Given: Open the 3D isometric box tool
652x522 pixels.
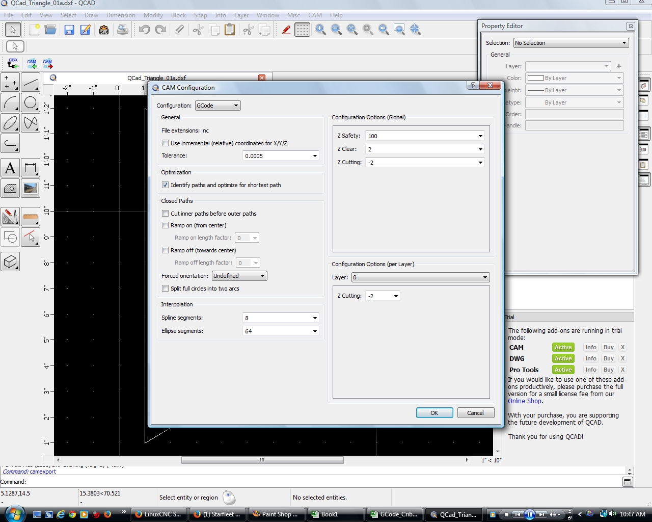Looking at the screenshot, I should coord(10,262).
